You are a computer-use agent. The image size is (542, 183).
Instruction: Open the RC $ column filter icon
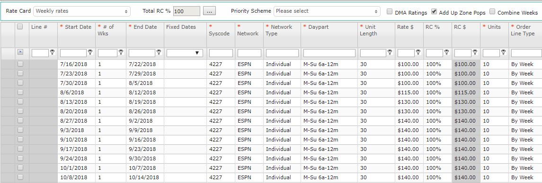[475, 52]
